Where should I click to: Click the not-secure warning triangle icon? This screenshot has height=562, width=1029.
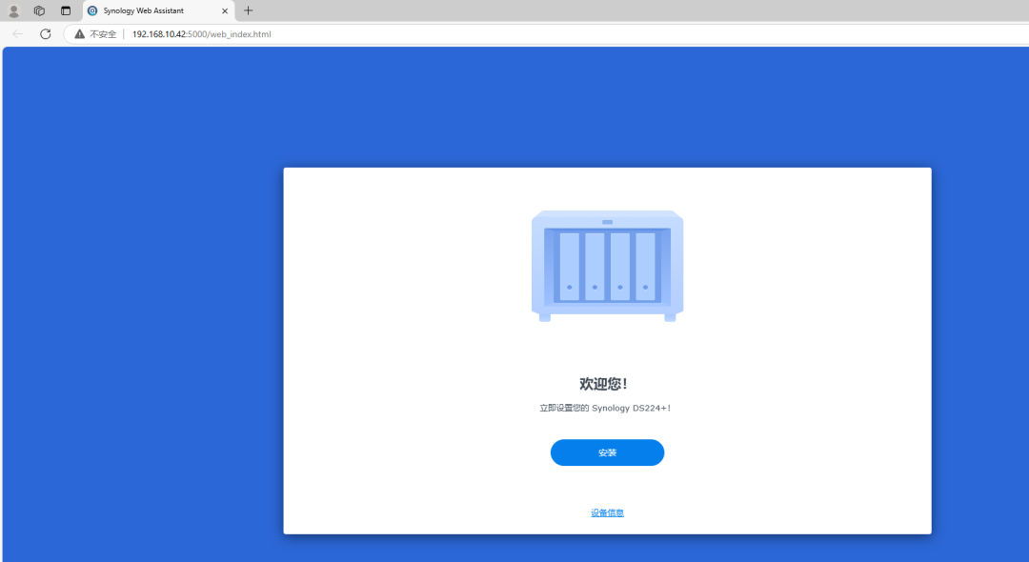(x=80, y=34)
